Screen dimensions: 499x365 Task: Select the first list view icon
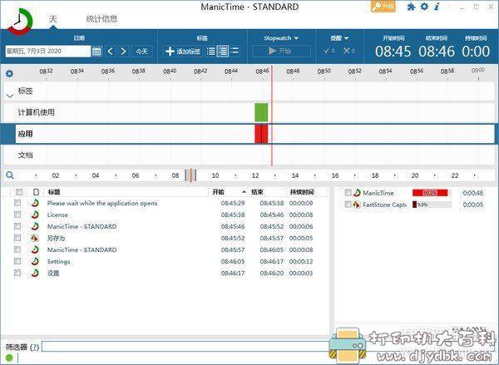(210, 51)
